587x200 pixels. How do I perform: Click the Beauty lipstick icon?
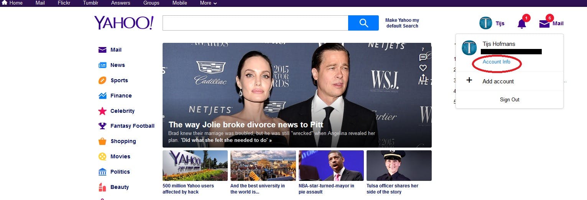pos(102,187)
